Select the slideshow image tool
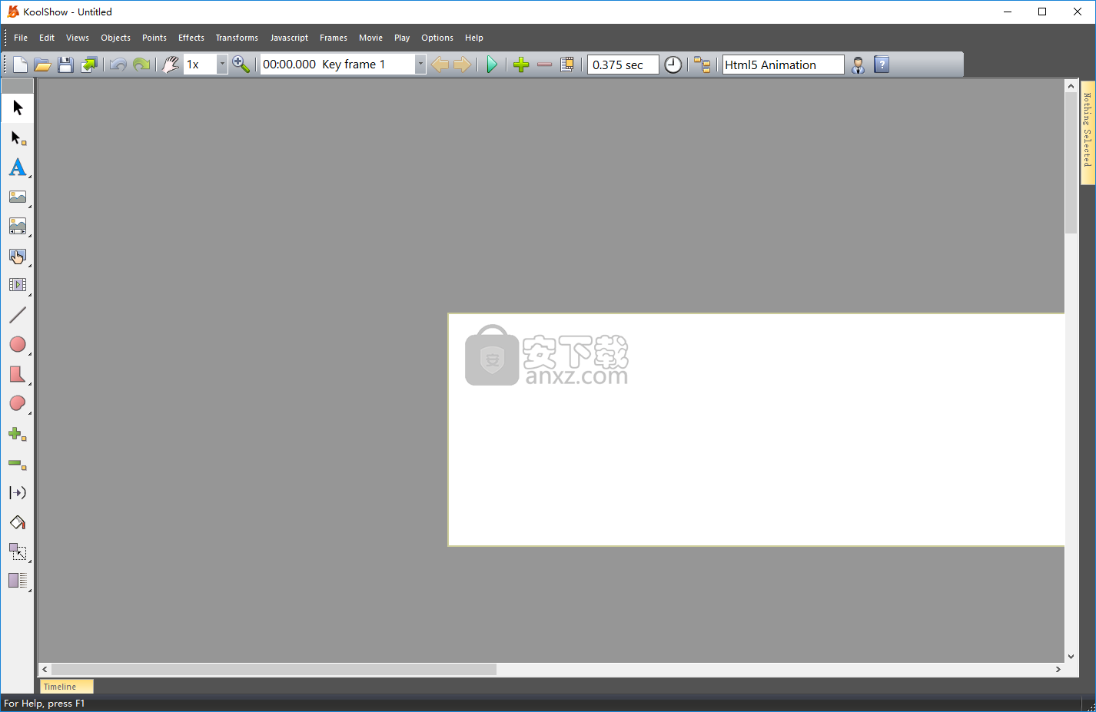1096x712 pixels. pyautogui.click(x=18, y=226)
